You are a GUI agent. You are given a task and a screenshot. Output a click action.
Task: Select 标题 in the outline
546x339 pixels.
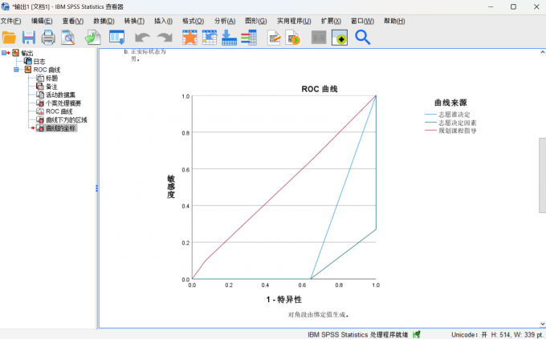tap(51, 78)
